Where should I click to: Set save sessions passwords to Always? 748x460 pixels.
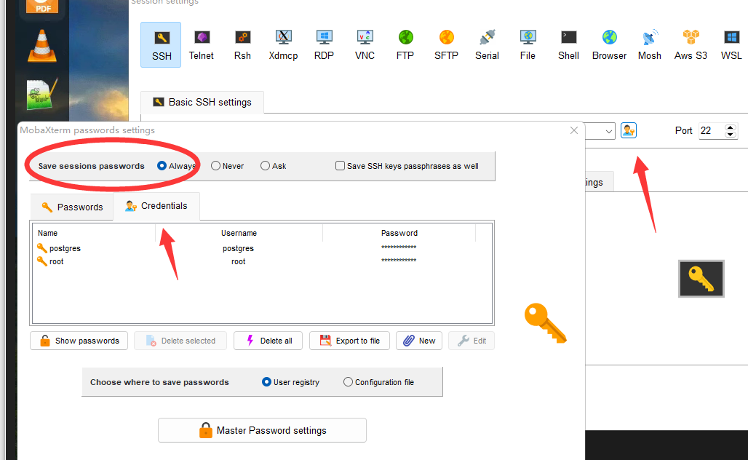pyautogui.click(x=162, y=165)
